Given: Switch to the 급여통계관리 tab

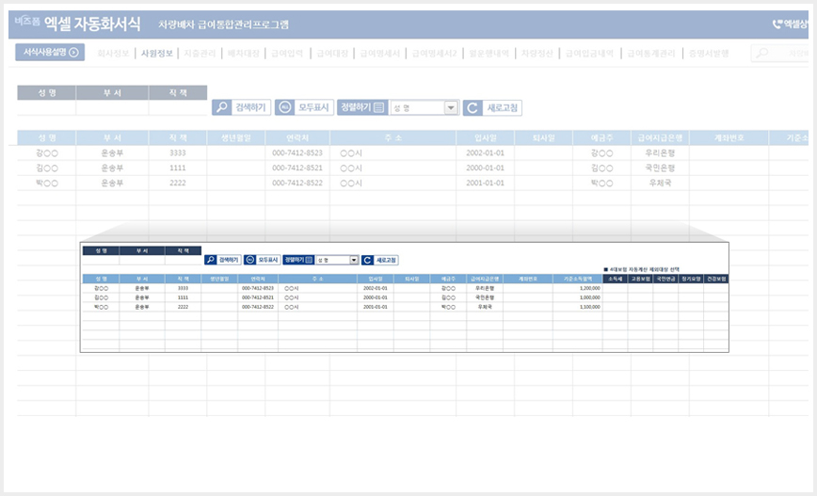Looking at the screenshot, I should pyautogui.click(x=650, y=53).
